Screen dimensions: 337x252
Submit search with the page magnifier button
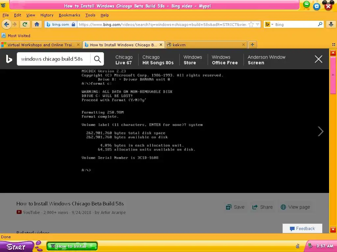[97, 59]
